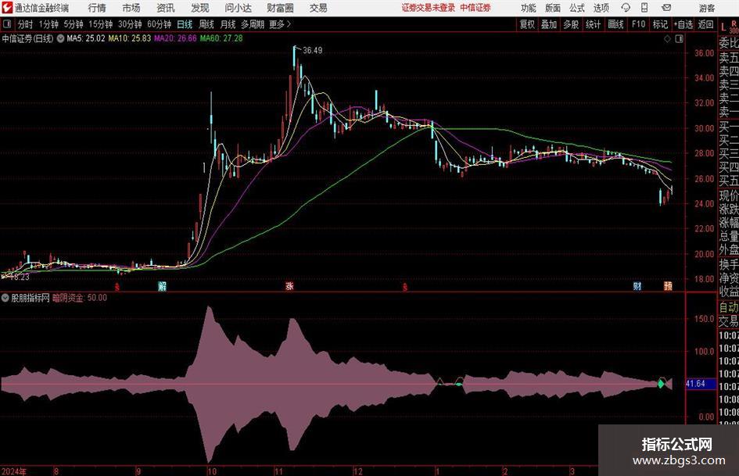The image size is (739, 476).
Task: Click the 叠加 overlay button
Action: 549,24
